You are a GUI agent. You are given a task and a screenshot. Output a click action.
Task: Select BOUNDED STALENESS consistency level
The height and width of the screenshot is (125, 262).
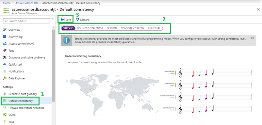[90, 28]
